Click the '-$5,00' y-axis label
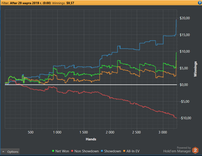This screenshot has width=202, height=156. [x=185, y=101]
